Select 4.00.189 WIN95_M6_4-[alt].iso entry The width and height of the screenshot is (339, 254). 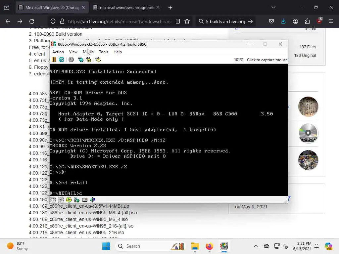pos(83,213)
